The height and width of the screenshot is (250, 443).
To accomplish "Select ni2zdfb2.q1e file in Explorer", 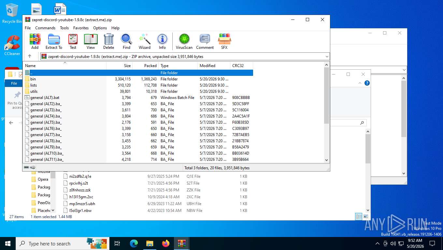I will coord(80,176).
